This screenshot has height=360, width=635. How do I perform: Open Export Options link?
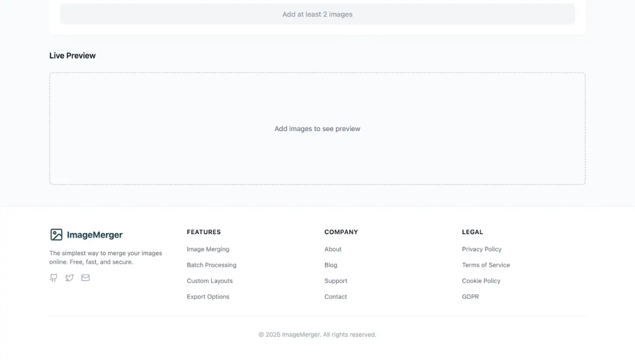[208, 297]
